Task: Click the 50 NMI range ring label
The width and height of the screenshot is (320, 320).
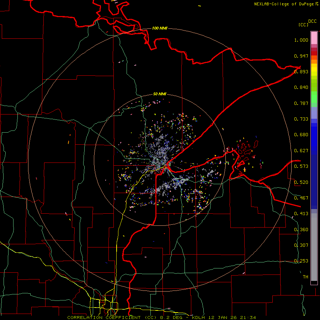Action: tap(160, 94)
